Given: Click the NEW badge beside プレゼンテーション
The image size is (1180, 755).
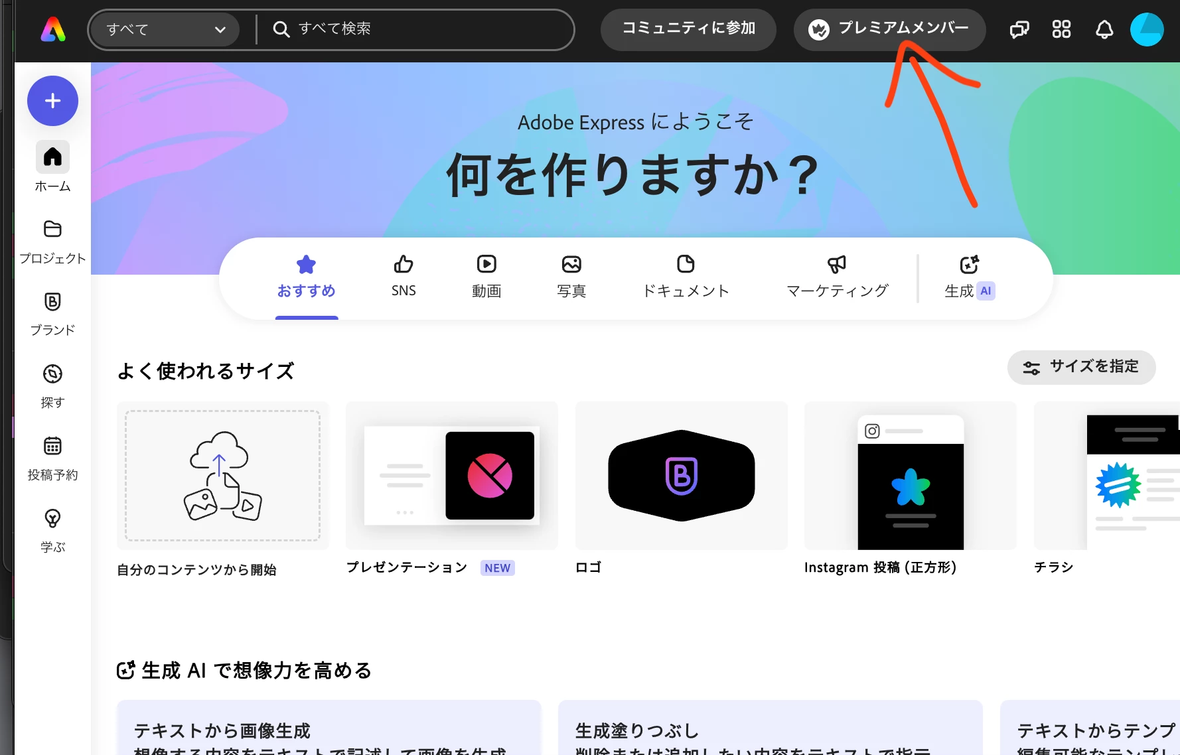Looking at the screenshot, I should [498, 568].
